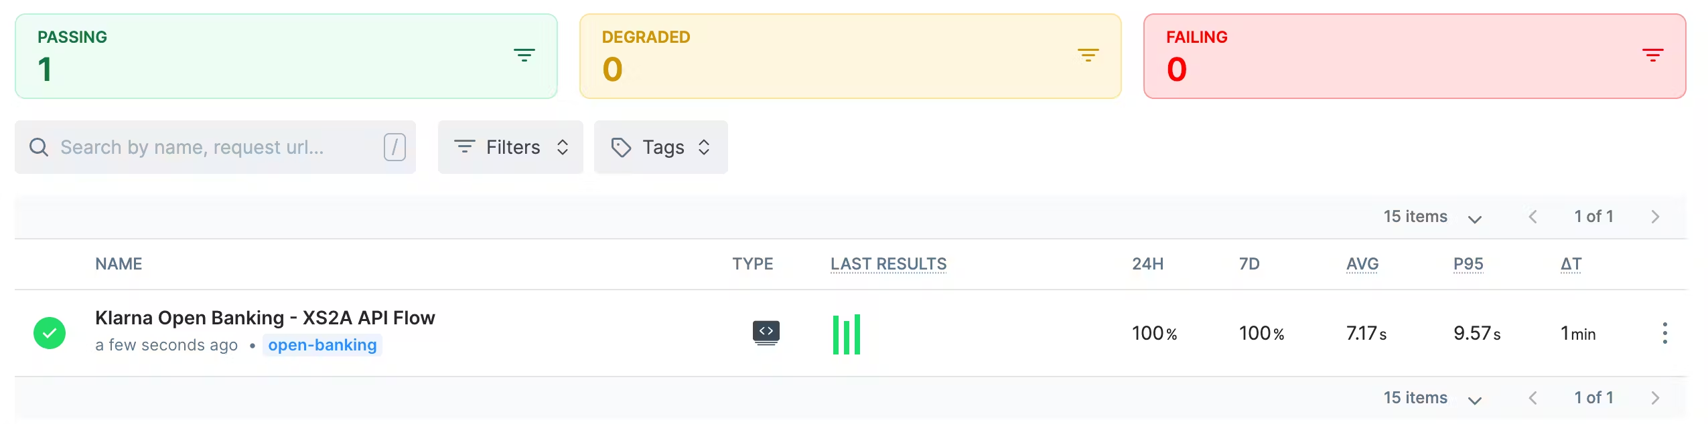
Task: Click the filter icon in the Degraded card
Action: (x=1088, y=56)
